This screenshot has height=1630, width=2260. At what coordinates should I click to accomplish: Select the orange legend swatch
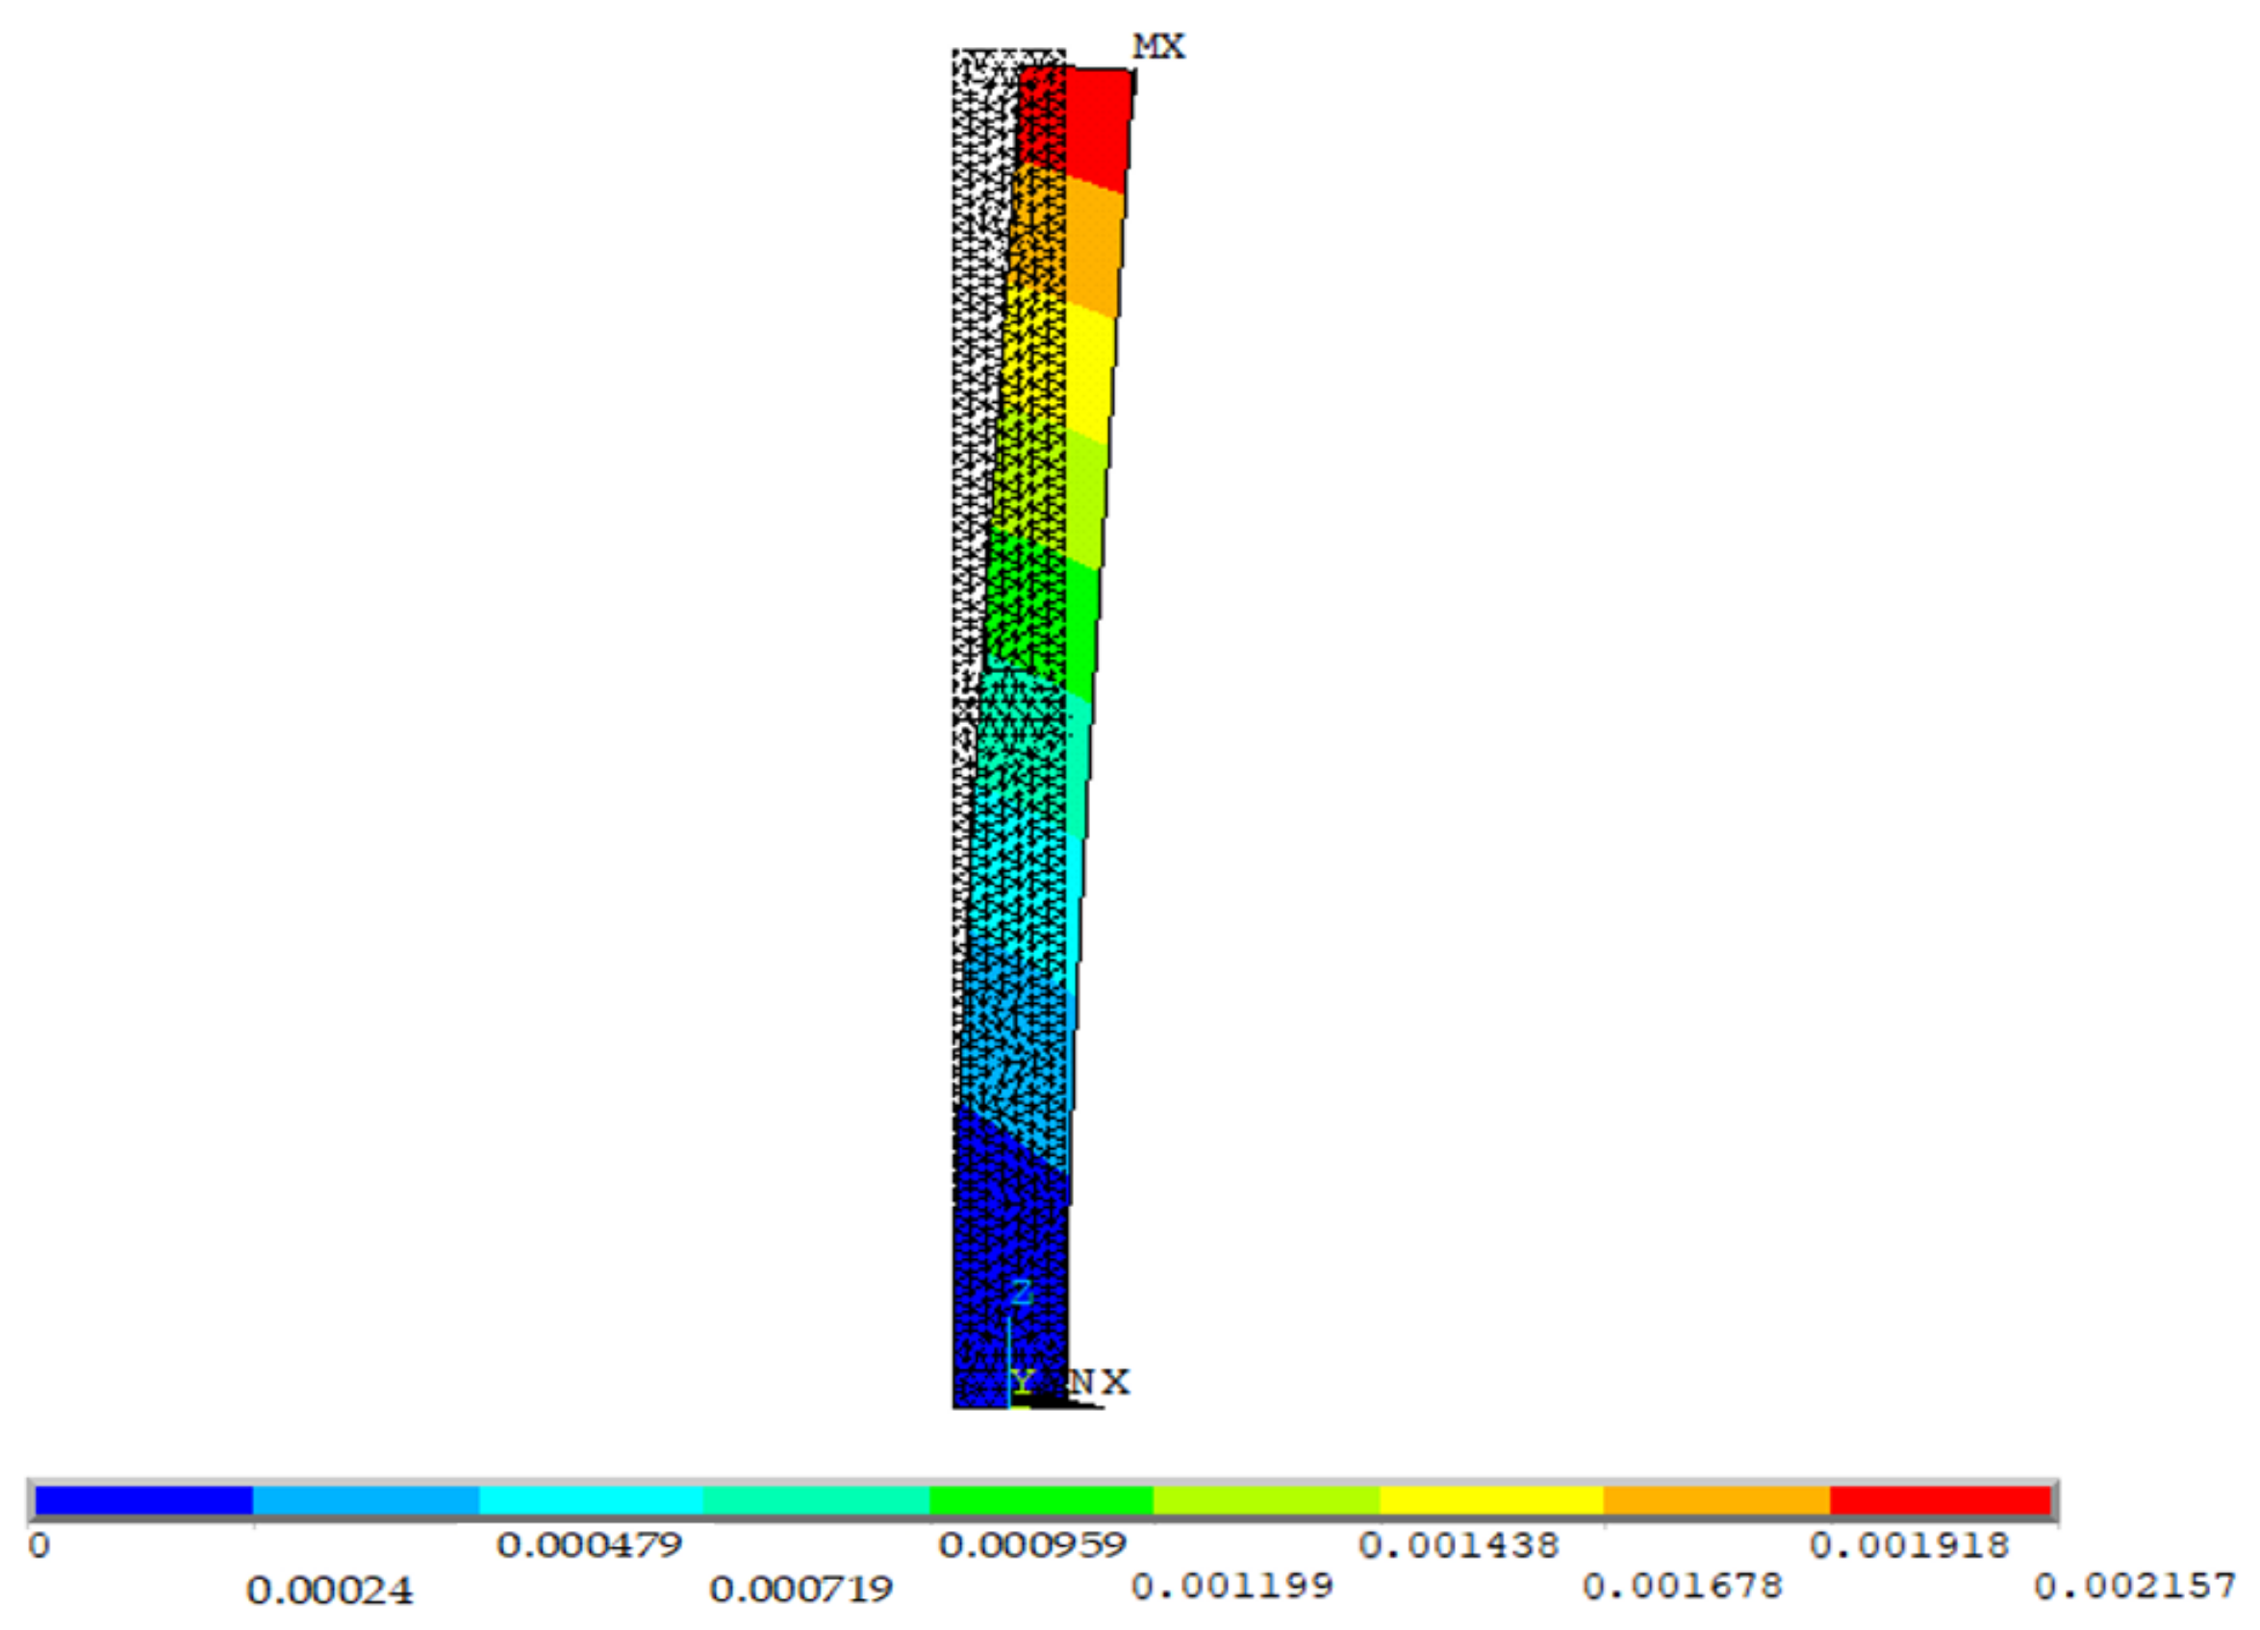(x=1716, y=1499)
